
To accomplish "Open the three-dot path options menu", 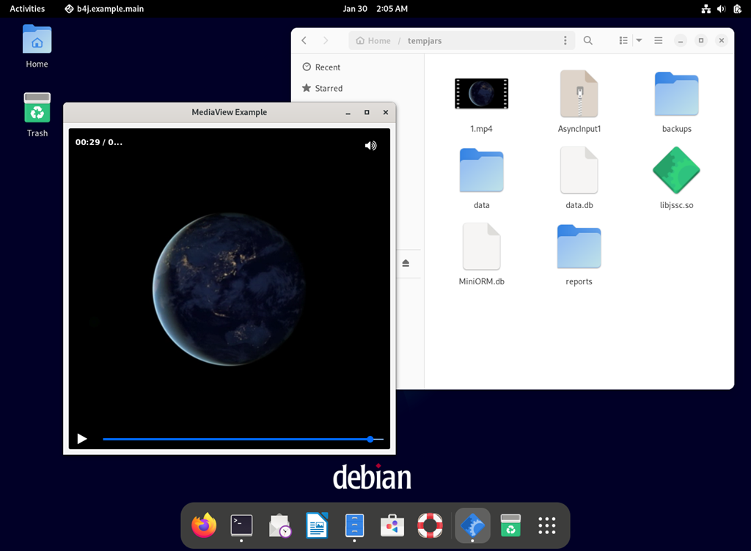I will [x=565, y=40].
